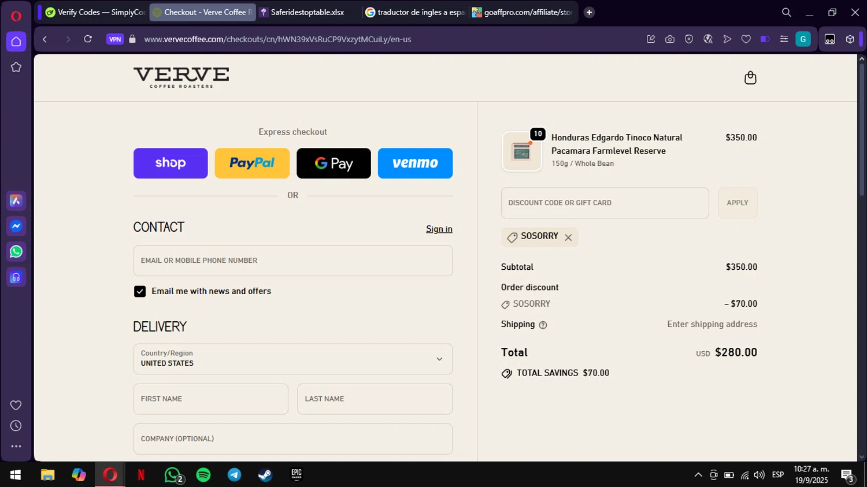Open volume control in system tray
Screen dimensions: 867x487
759,475
